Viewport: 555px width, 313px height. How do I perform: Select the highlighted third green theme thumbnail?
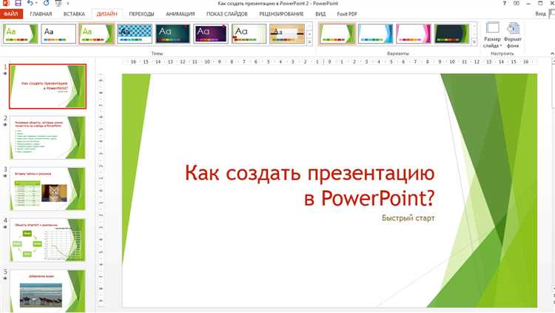coord(97,33)
